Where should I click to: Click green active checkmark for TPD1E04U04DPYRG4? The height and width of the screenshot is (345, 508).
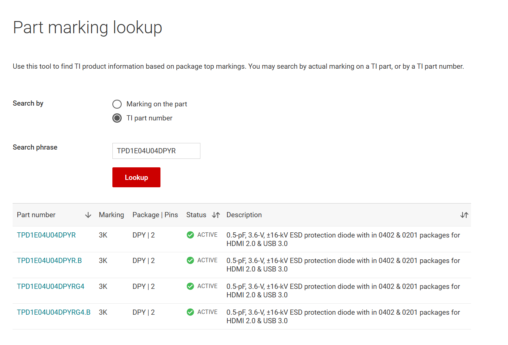point(190,286)
